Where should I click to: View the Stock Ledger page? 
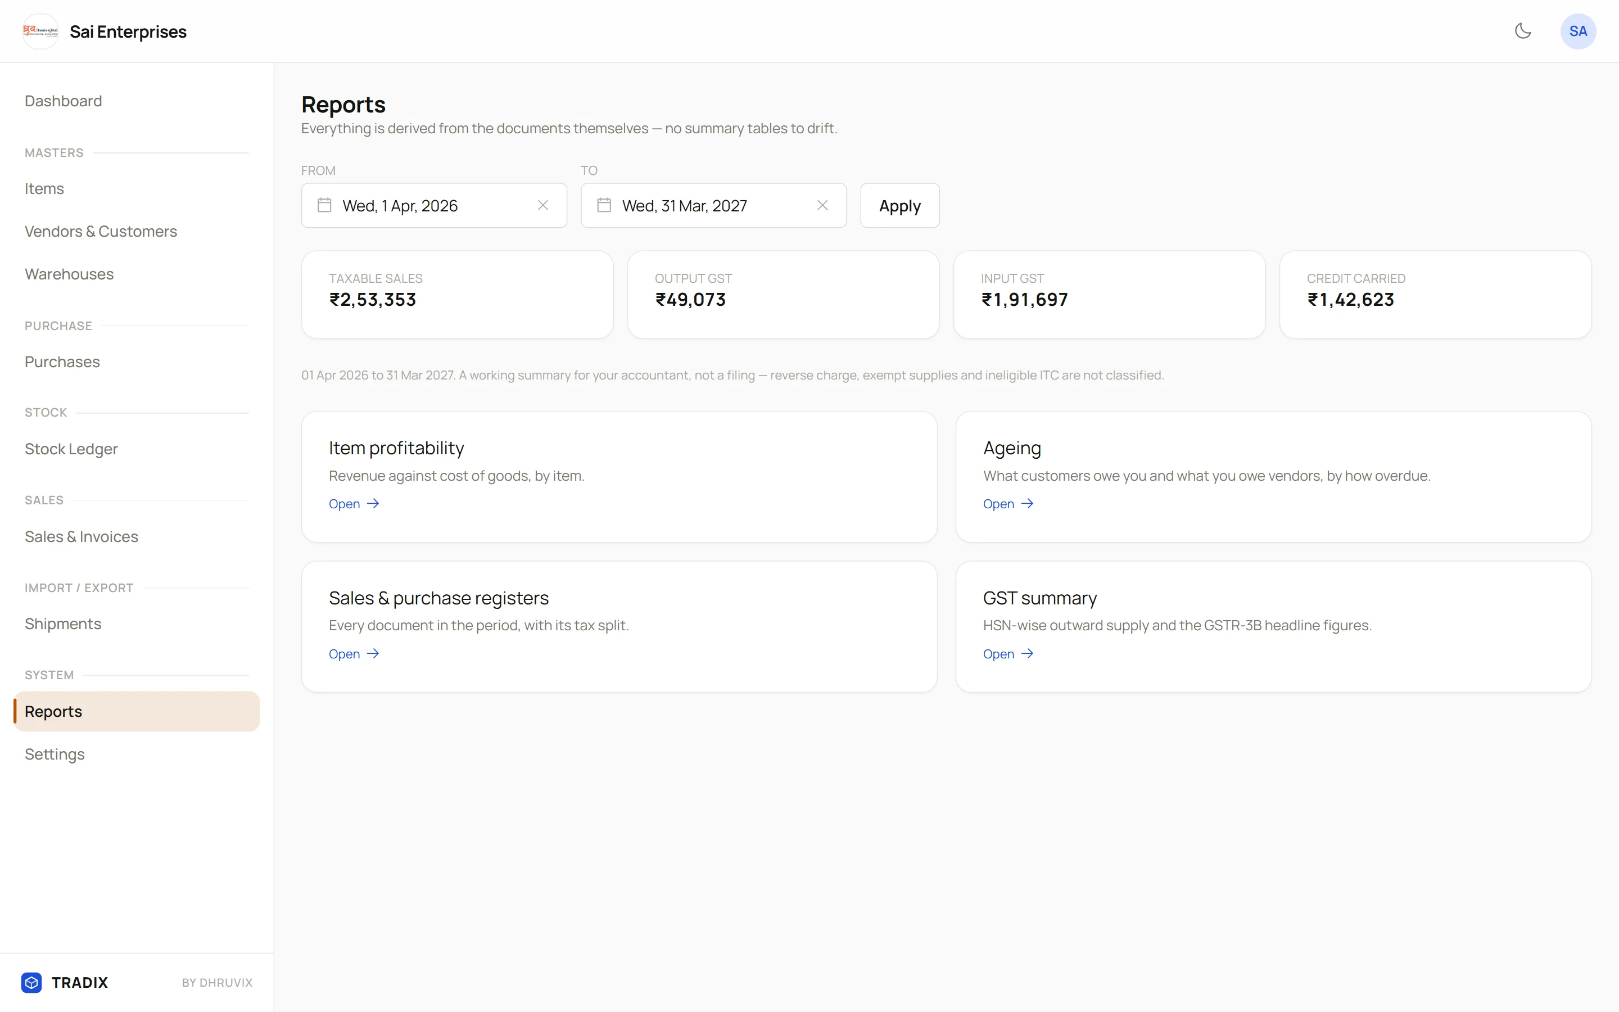(71, 449)
